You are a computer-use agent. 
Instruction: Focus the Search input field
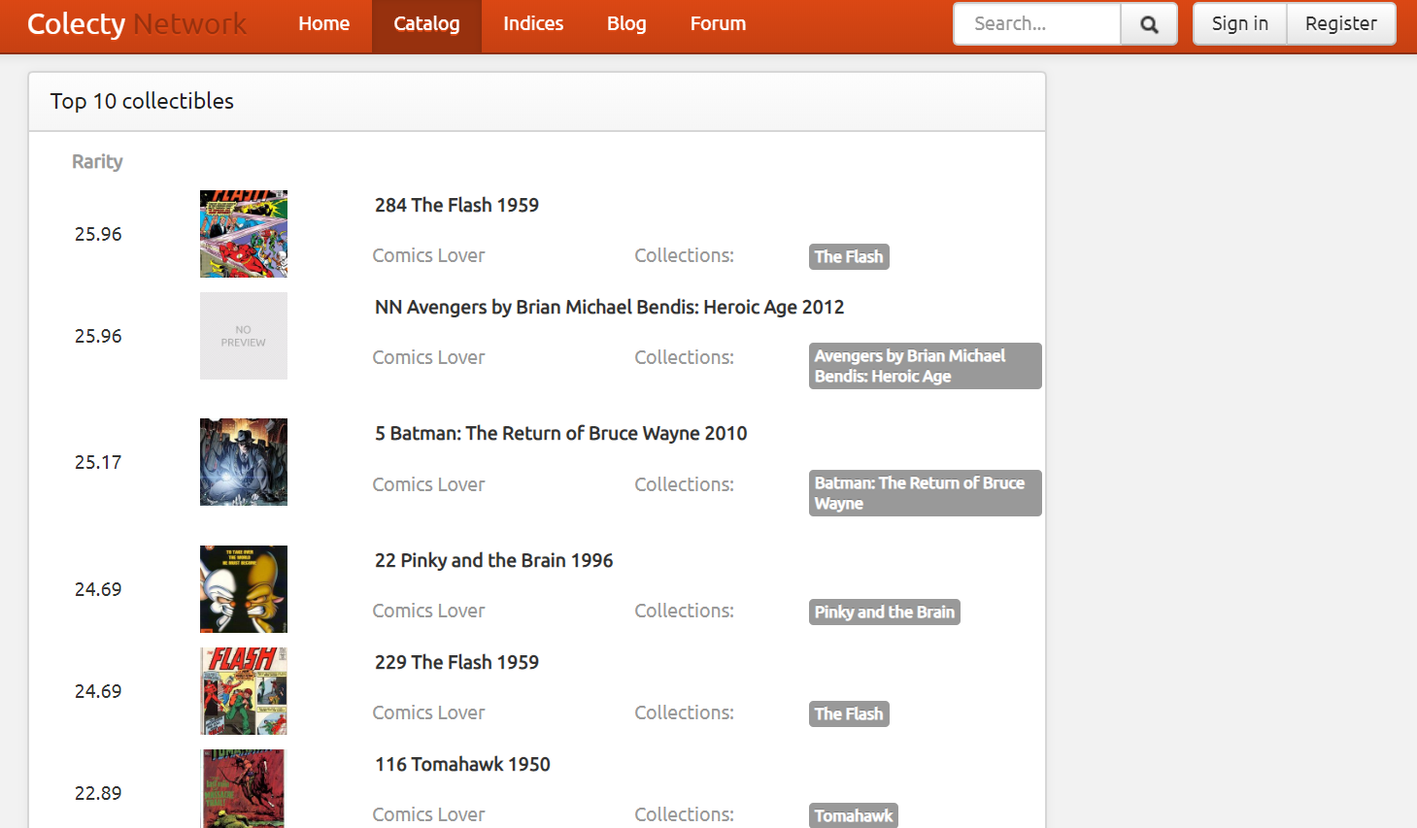click(x=1037, y=24)
